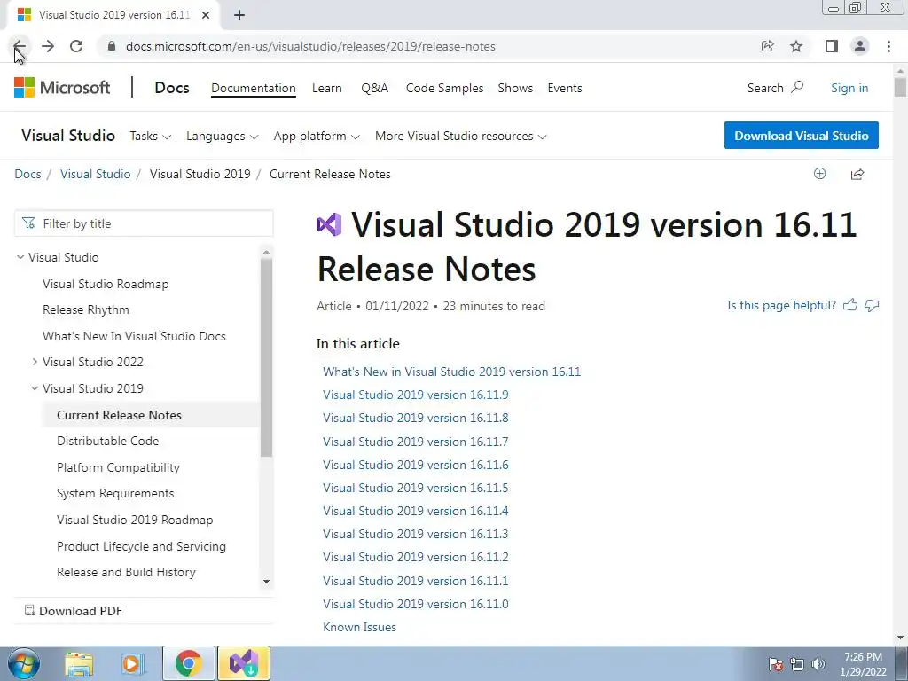The height and width of the screenshot is (681, 908).
Task: Close the Visual Studio 2019 browser tab
Action: [206, 15]
